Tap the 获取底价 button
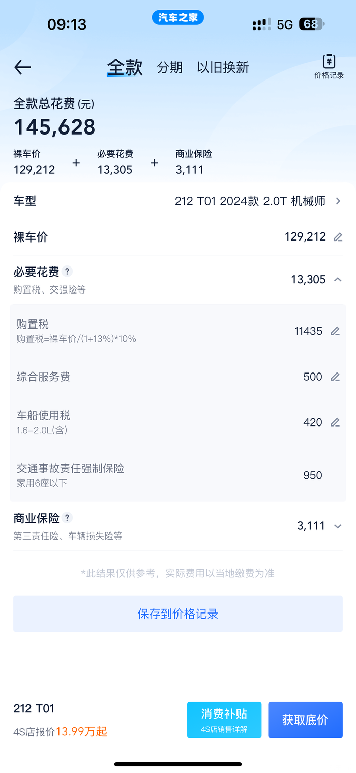Image resolution: width=356 pixels, height=773 pixels. click(305, 719)
